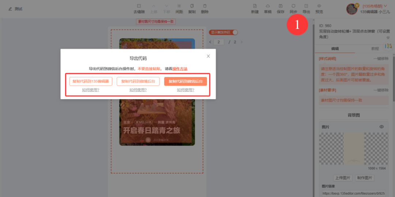The width and height of the screenshot is (395, 197).
Task: Click the 去缝隙 toolbar icon
Action: coord(139,6)
